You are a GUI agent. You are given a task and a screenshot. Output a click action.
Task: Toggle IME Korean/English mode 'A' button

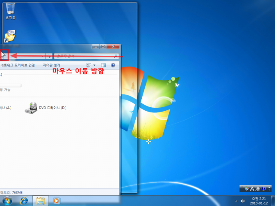click(252, 189)
